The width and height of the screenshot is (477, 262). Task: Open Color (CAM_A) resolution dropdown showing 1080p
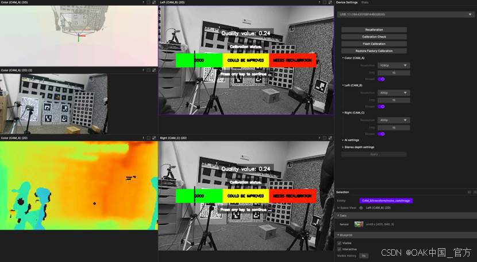pos(394,65)
